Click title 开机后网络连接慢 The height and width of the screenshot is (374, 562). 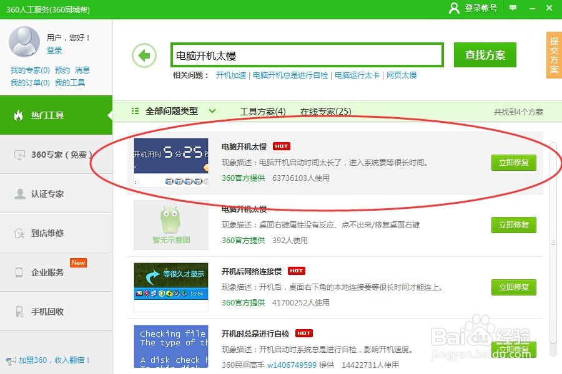[252, 272]
